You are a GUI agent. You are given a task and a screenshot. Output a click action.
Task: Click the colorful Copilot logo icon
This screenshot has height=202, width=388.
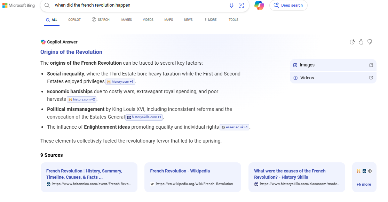click(x=259, y=5)
